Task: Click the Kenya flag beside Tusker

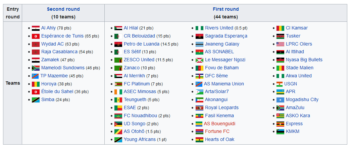Action: (x=281, y=36)
